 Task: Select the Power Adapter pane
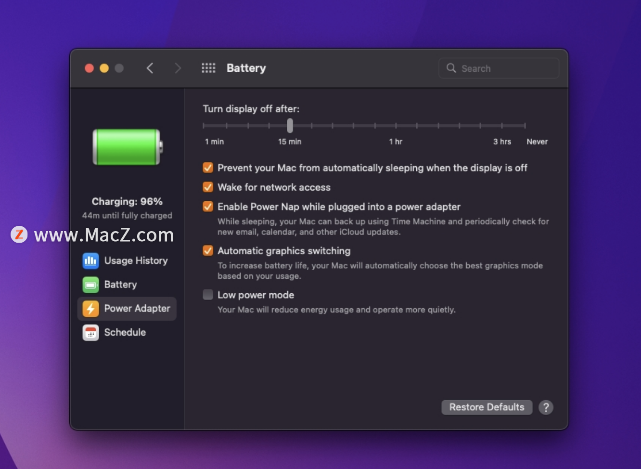click(x=127, y=308)
